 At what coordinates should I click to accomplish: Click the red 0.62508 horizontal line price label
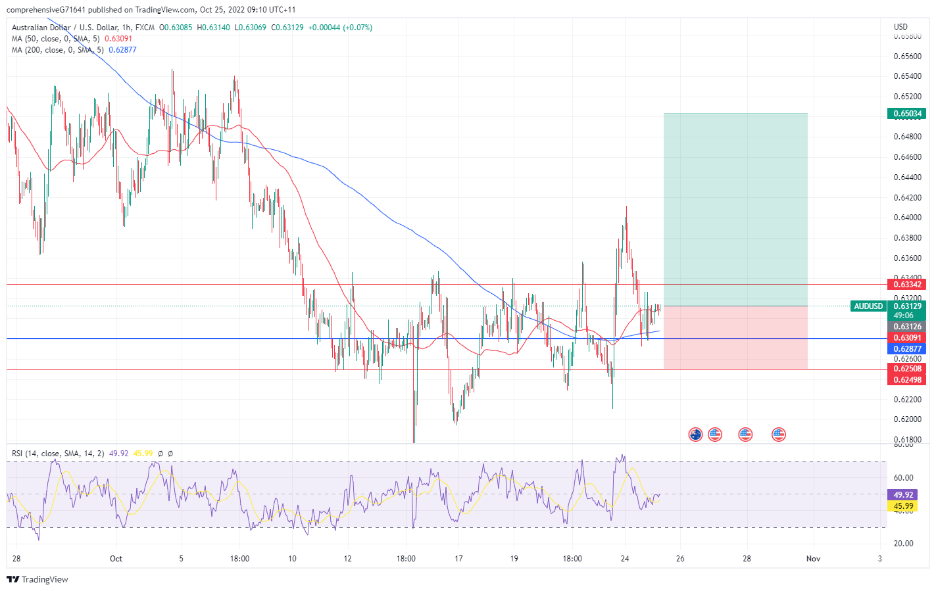click(x=906, y=369)
